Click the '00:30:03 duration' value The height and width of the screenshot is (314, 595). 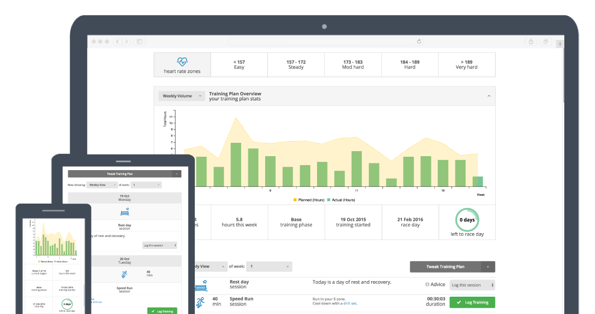click(x=435, y=302)
